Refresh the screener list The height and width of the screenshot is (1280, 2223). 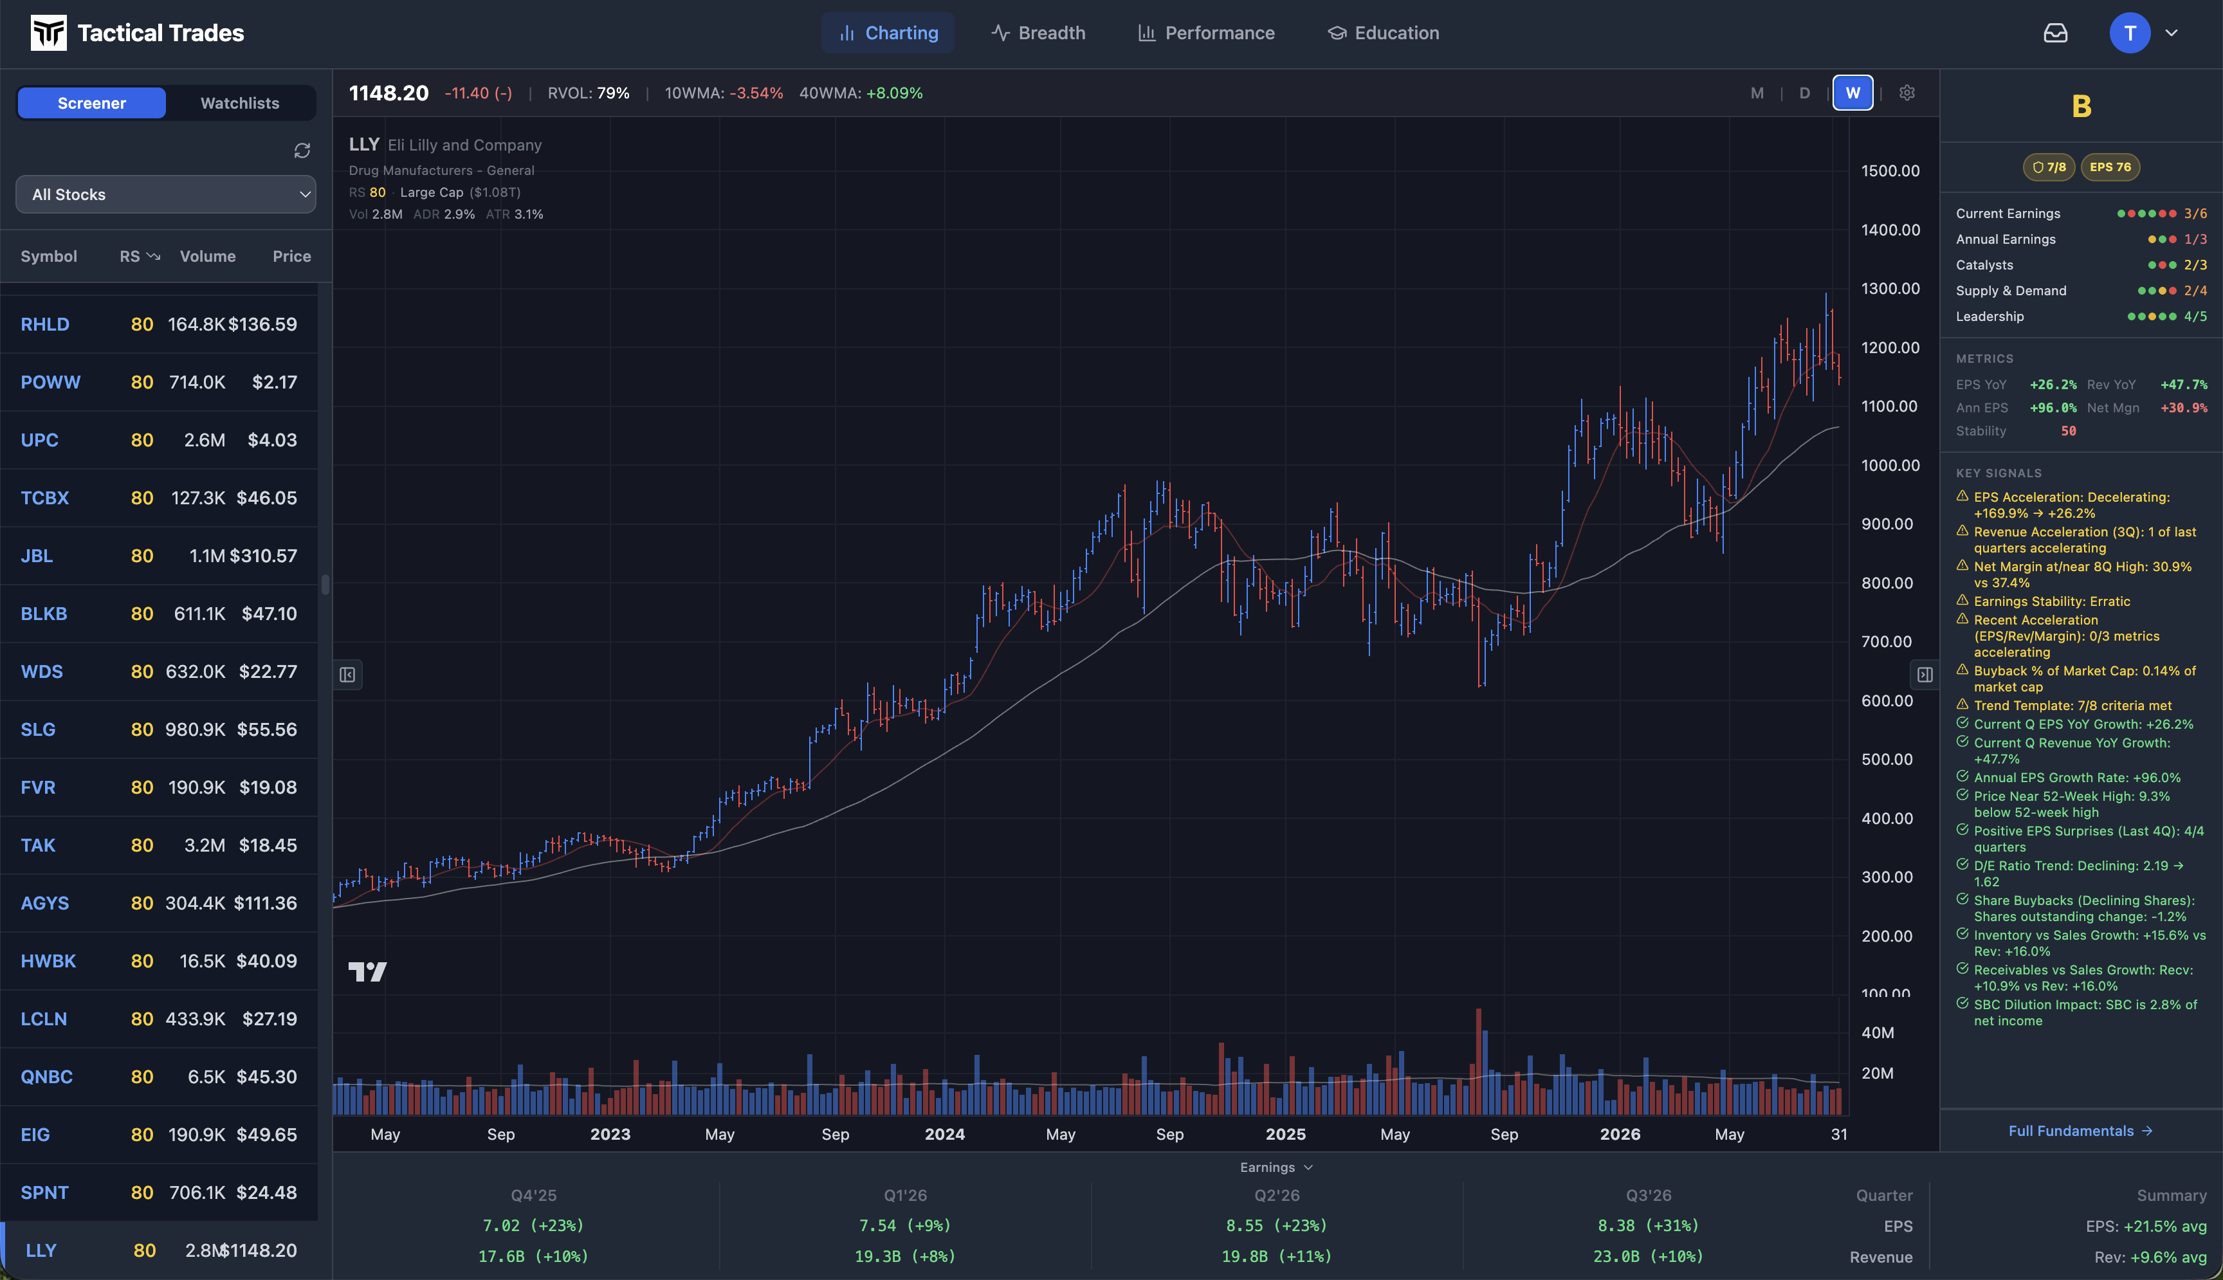click(x=302, y=151)
